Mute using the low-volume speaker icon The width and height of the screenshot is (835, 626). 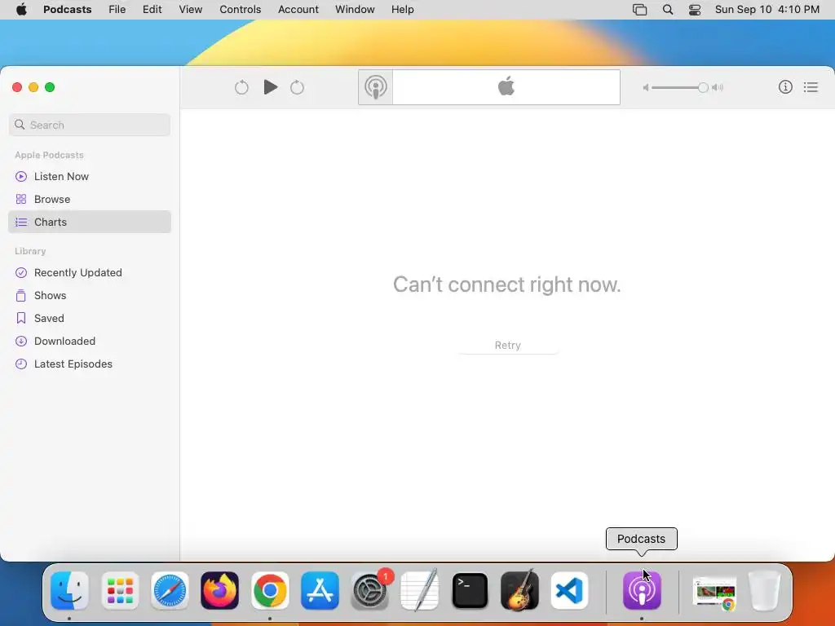pyautogui.click(x=646, y=88)
